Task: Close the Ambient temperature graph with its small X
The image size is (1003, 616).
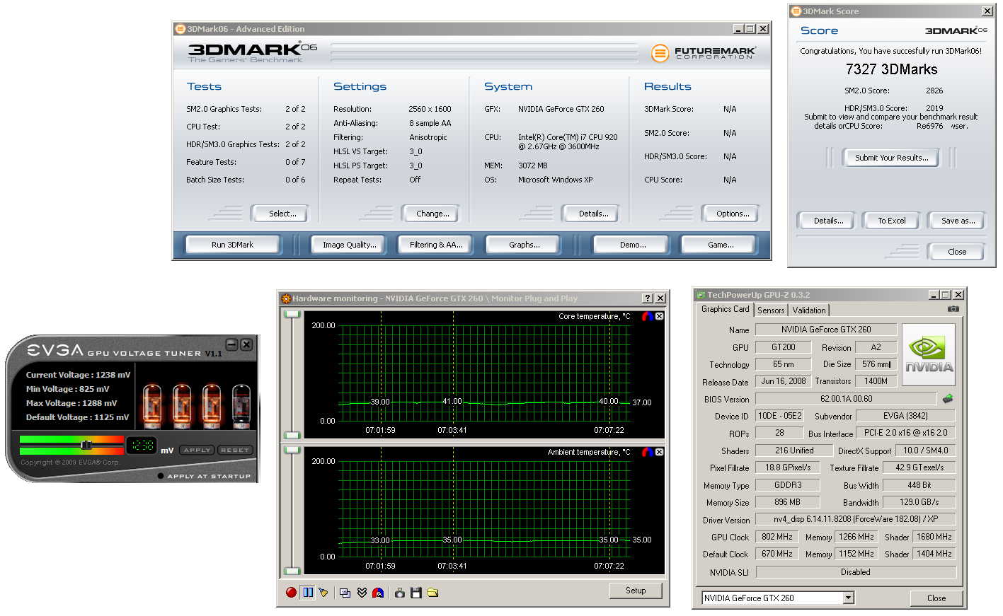Action: coord(659,452)
